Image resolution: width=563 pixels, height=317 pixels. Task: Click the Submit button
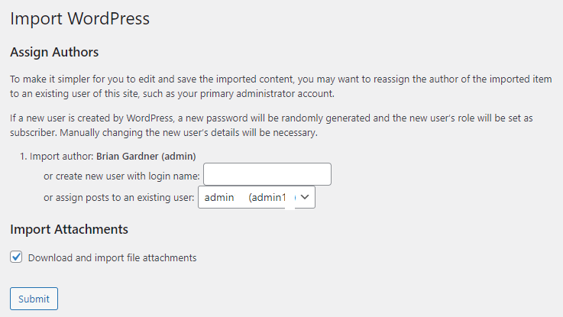[x=34, y=299]
